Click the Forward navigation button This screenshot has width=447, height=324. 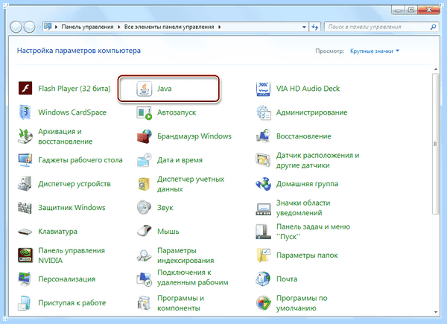pyautogui.click(x=29, y=27)
